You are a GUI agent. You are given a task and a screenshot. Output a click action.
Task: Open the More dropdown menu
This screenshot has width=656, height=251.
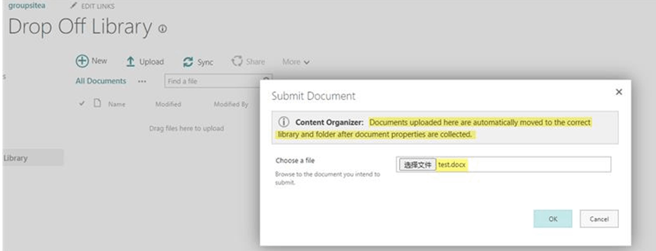[296, 62]
